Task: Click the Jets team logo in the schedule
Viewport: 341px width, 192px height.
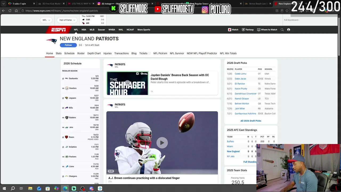Action: 67,127
